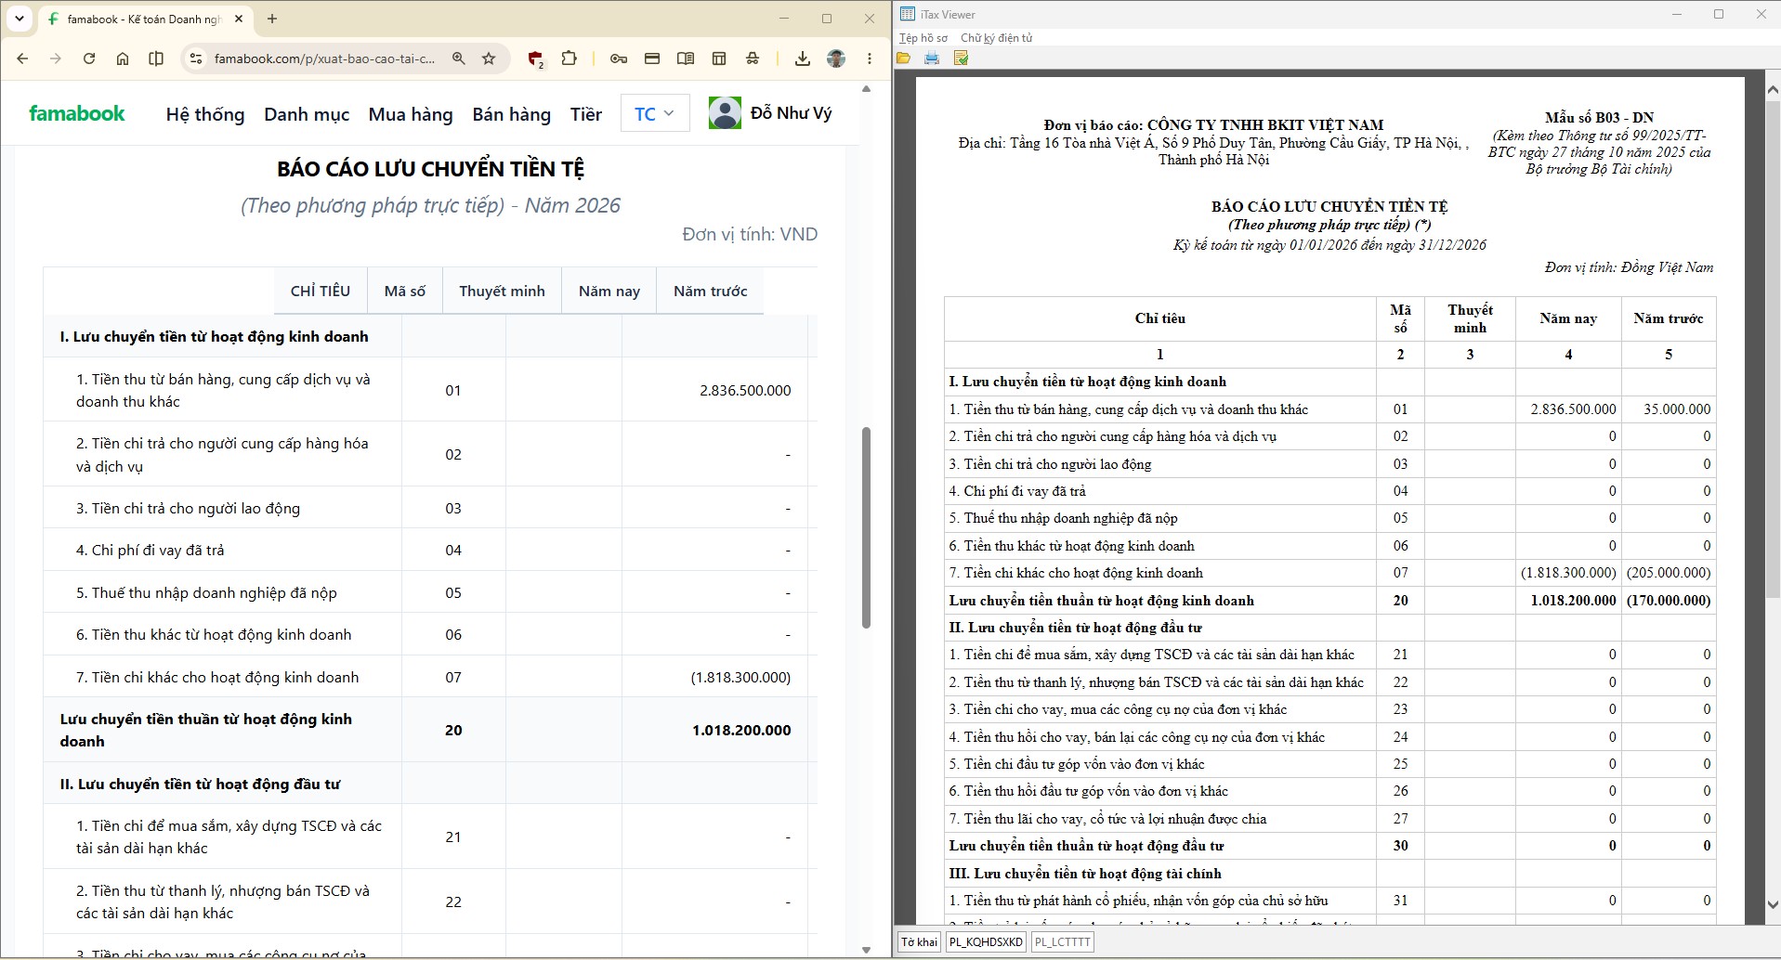This screenshot has width=1781, height=960.
Task: Switch to the Tờ khai tab in iTax Viewer
Action: (919, 942)
